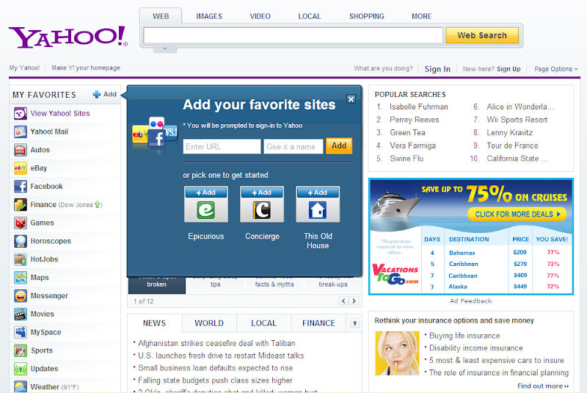Click the eBay icon in favorites
The image size is (587, 393).
tap(21, 167)
